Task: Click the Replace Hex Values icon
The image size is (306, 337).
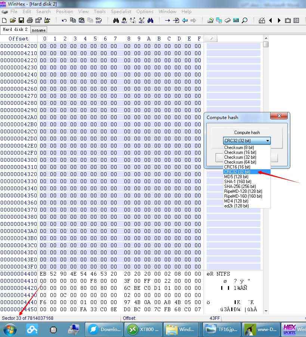Action: pos(142,21)
